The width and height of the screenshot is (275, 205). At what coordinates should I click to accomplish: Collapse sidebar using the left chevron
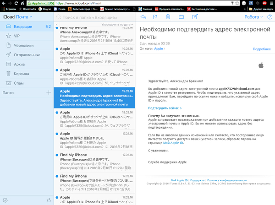57,17
